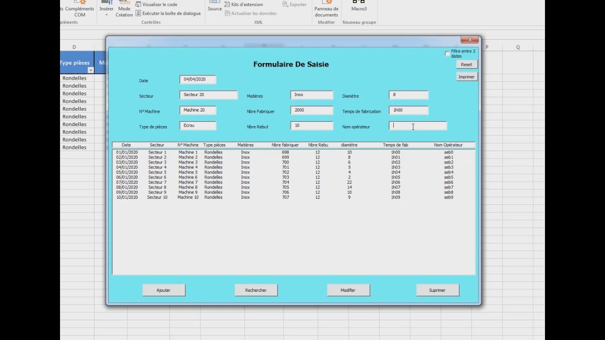Open Panneau de documents
This screenshot has width=605, height=340.
tap(327, 9)
